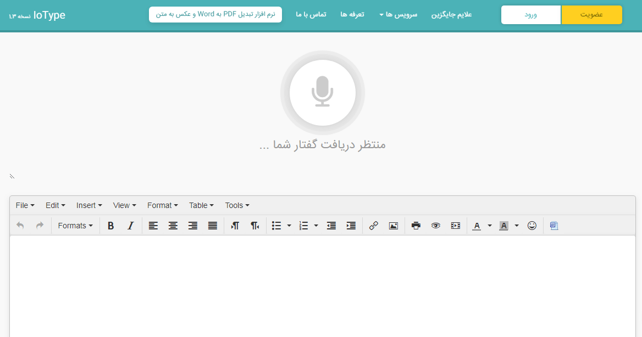This screenshot has width=642, height=337.
Task: Open the Tools menu
Action: (x=237, y=205)
